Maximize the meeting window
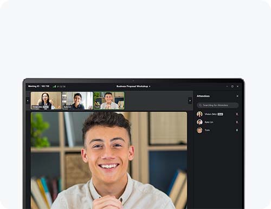Image resolution: width=271 pixels, height=209 pixels. pyautogui.click(x=233, y=86)
